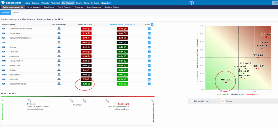Switch to the Factors tab
The height and width of the screenshot is (128, 278).
[x=17, y=13]
